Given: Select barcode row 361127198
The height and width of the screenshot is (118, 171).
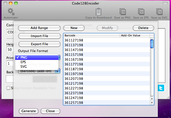Looking at the screenshot, I should click(107, 40).
